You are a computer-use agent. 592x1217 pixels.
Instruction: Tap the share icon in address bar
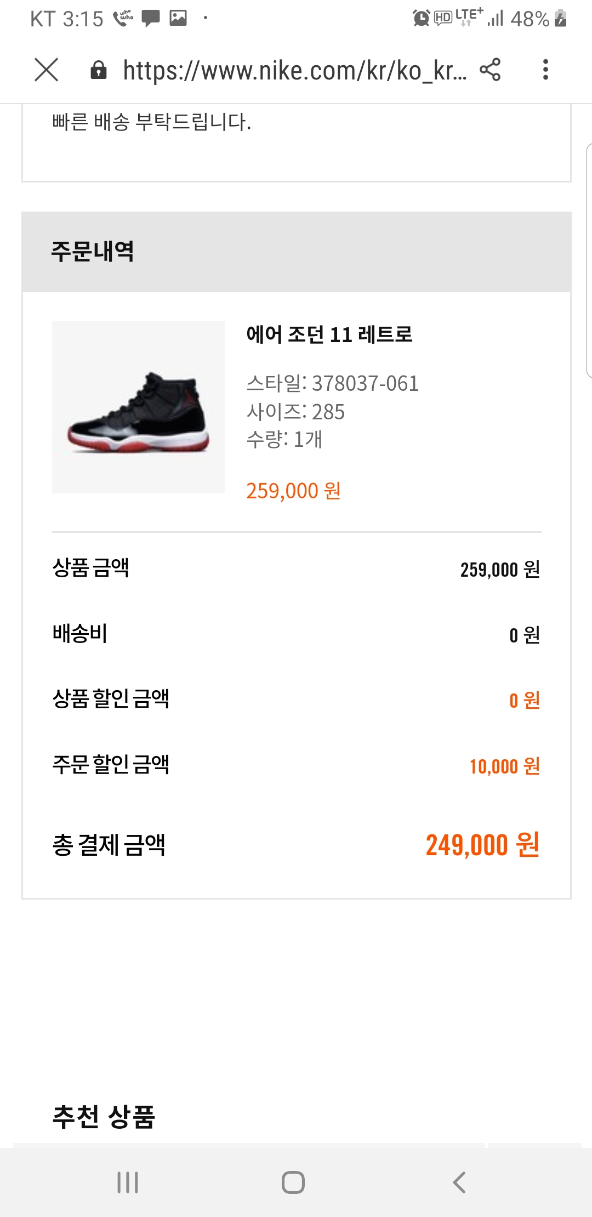[490, 70]
